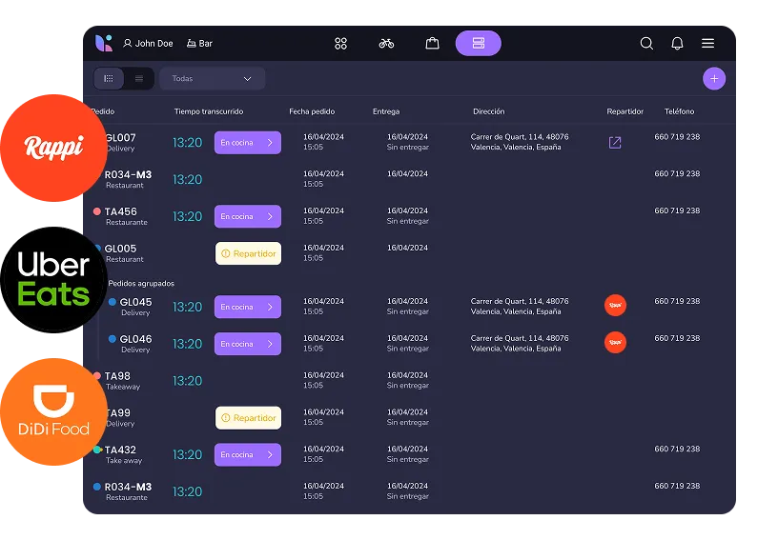
Task: Select the Pedidos agrupados group label
Action: pos(141,284)
